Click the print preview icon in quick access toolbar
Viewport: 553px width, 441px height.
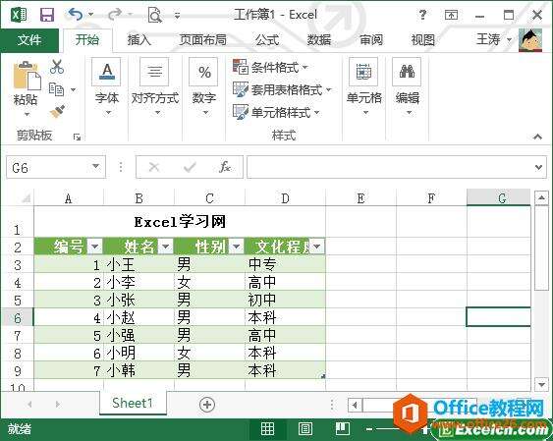point(155,15)
